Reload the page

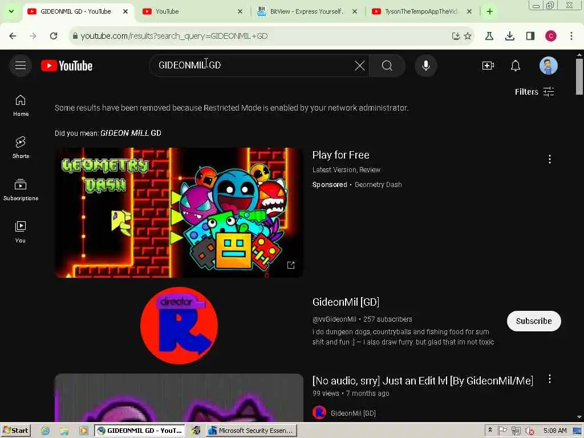[54, 36]
